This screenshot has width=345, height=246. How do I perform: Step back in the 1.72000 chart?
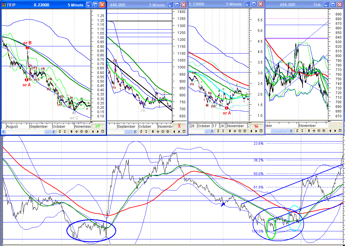point(251,131)
